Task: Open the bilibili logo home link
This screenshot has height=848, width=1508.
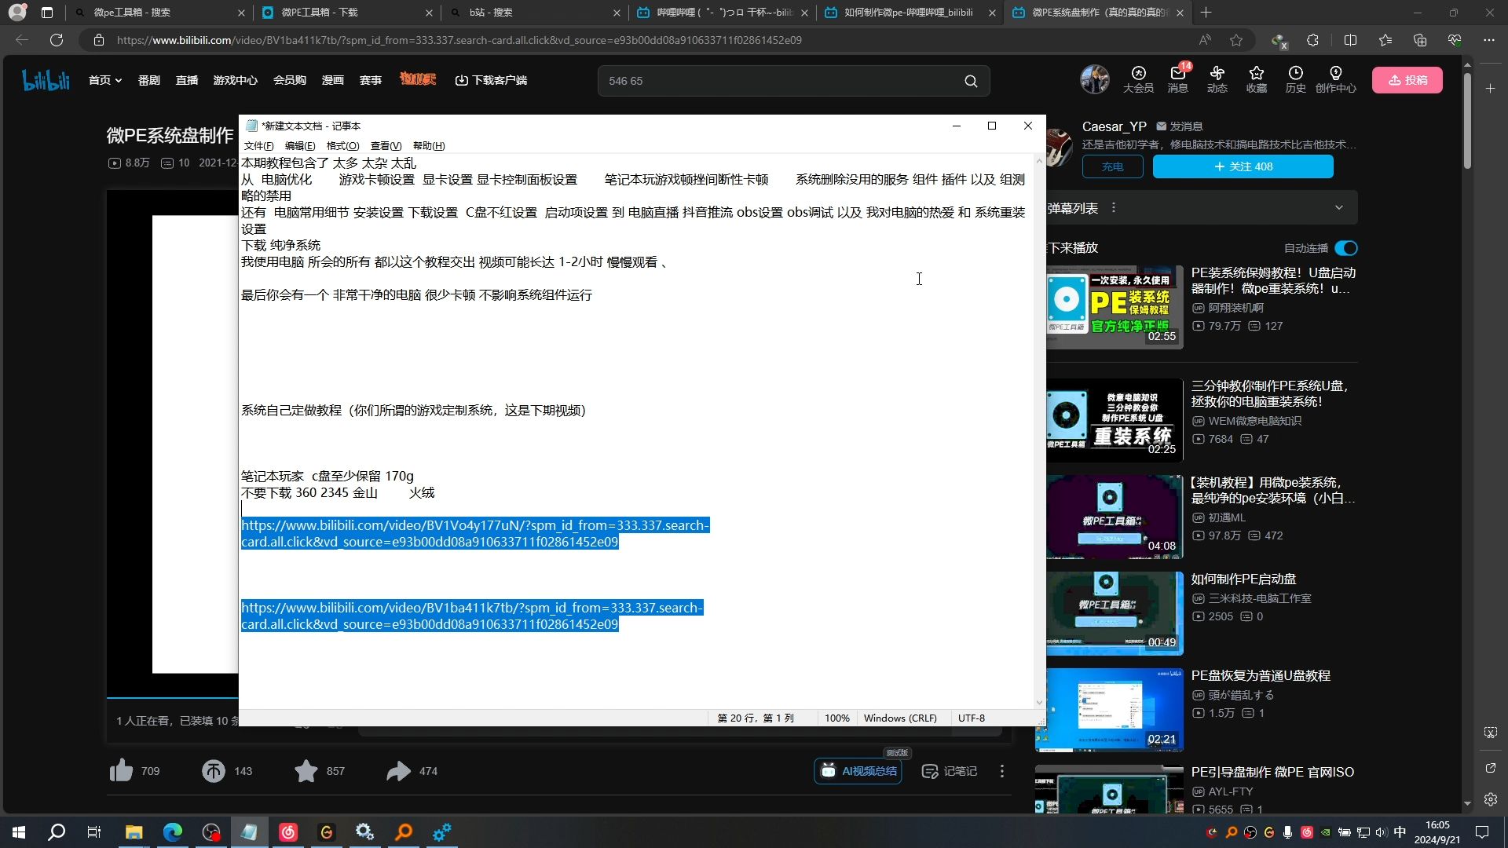Action: 46,80
